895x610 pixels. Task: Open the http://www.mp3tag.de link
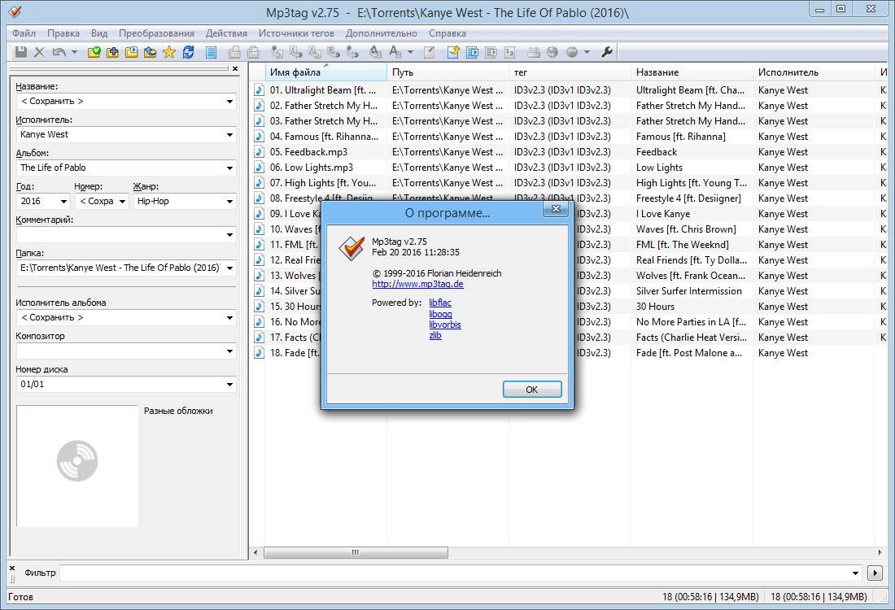point(418,284)
